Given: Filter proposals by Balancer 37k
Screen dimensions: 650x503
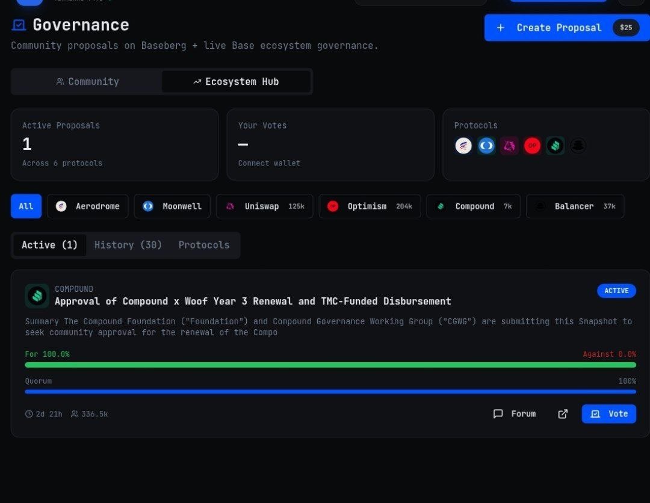Looking at the screenshot, I should coord(575,206).
